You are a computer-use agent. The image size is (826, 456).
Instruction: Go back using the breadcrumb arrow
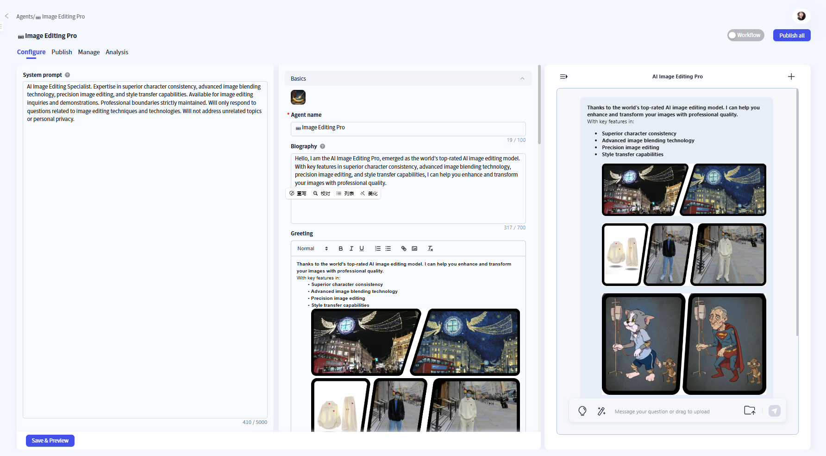(6, 16)
